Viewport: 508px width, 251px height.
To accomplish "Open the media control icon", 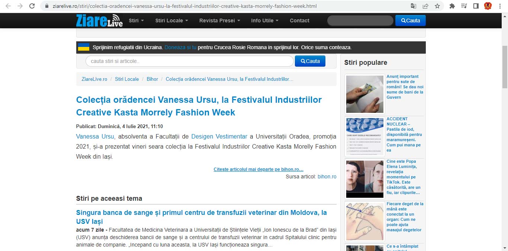I will coord(464,6).
